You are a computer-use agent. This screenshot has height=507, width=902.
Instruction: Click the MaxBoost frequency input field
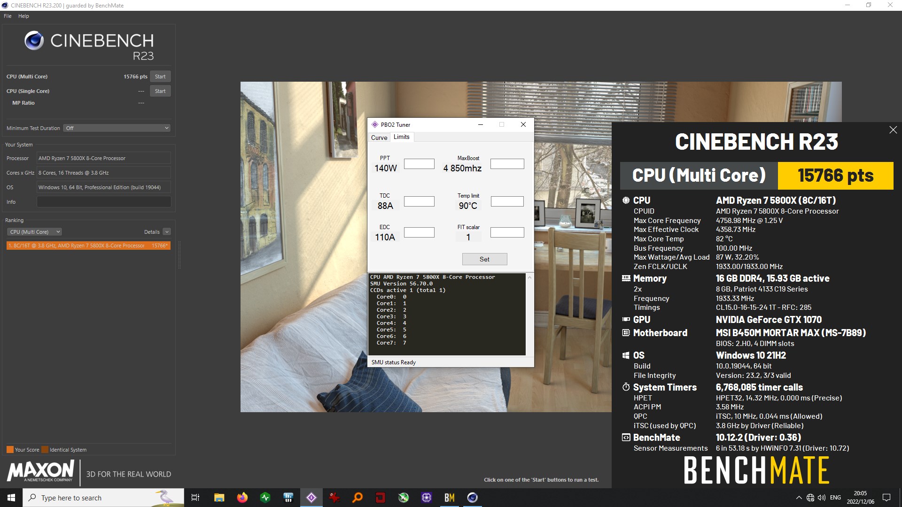tap(507, 164)
